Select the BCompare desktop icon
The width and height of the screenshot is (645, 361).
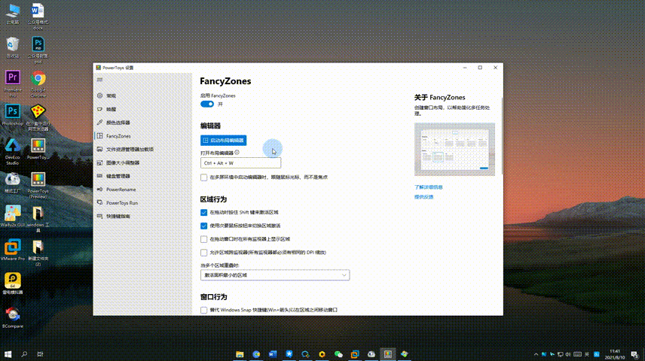point(13,317)
